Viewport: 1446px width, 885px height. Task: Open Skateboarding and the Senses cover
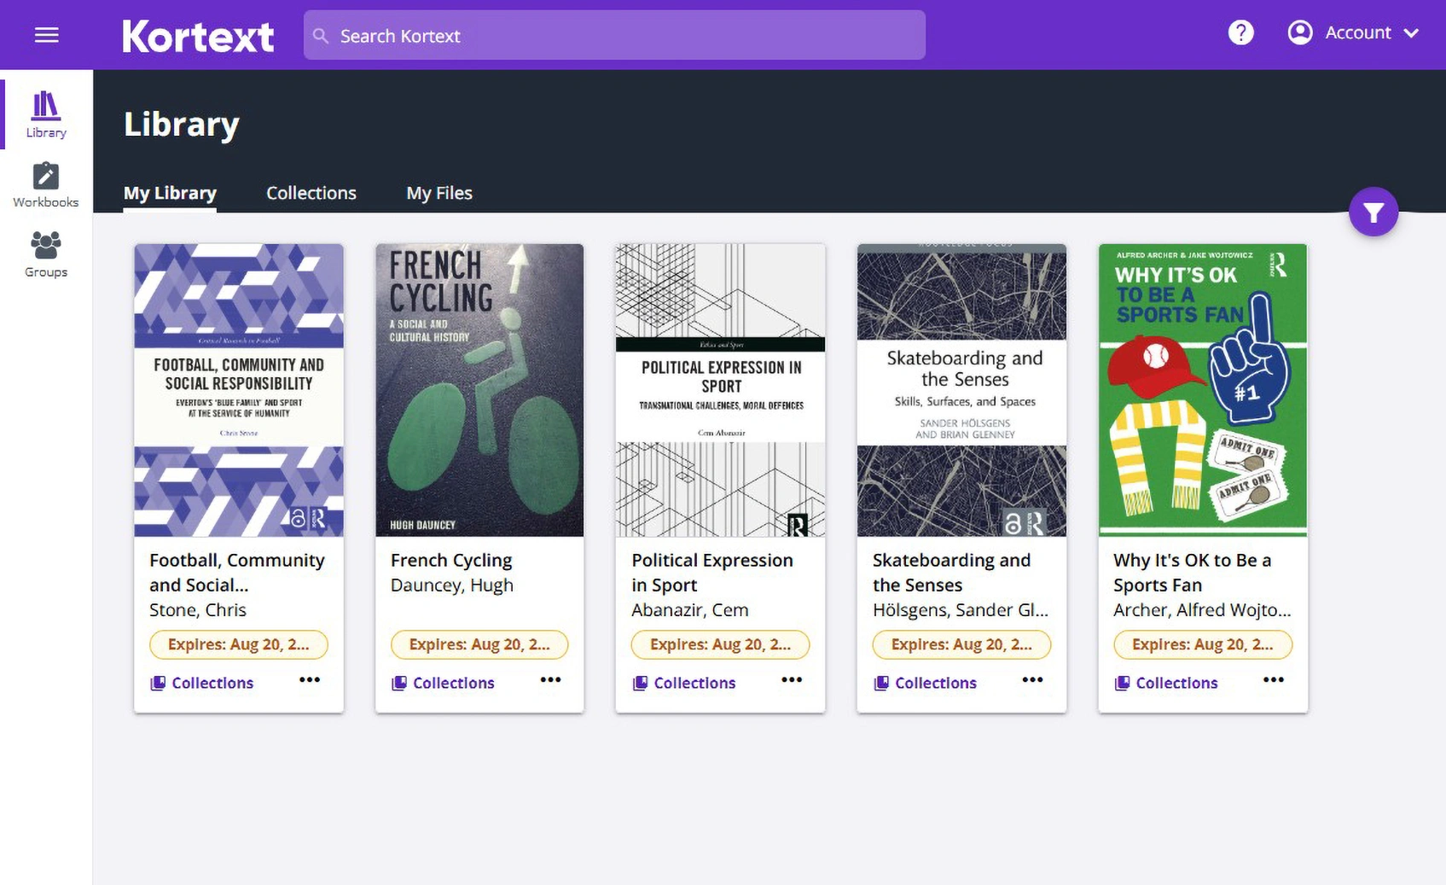click(961, 390)
